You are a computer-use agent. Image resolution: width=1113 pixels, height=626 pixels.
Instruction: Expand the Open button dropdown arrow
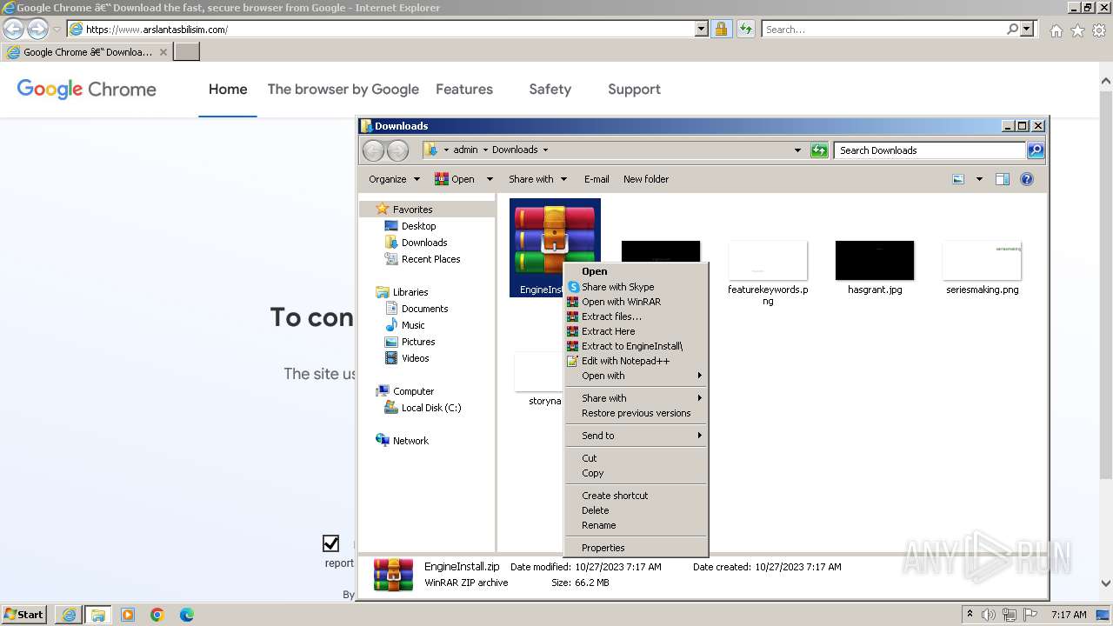(490, 179)
